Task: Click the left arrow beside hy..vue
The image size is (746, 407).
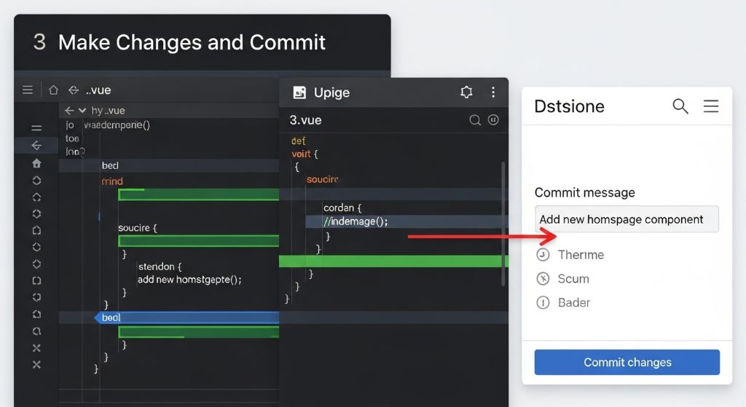Action: [69, 111]
